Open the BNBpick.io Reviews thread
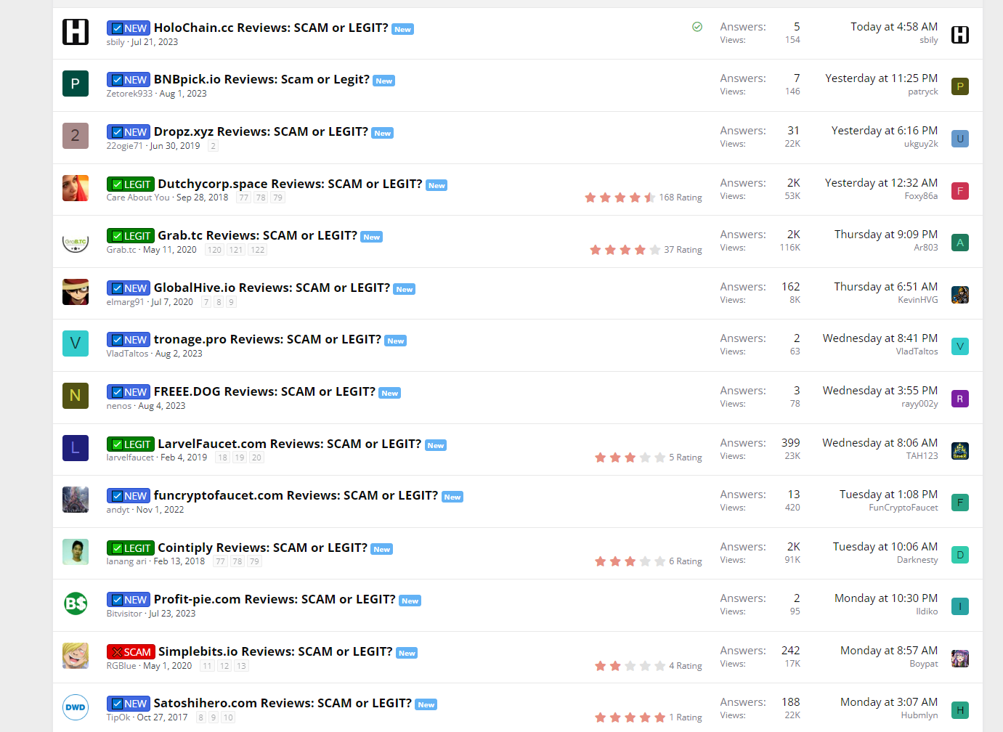1003x732 pixels. click(261, 79)
